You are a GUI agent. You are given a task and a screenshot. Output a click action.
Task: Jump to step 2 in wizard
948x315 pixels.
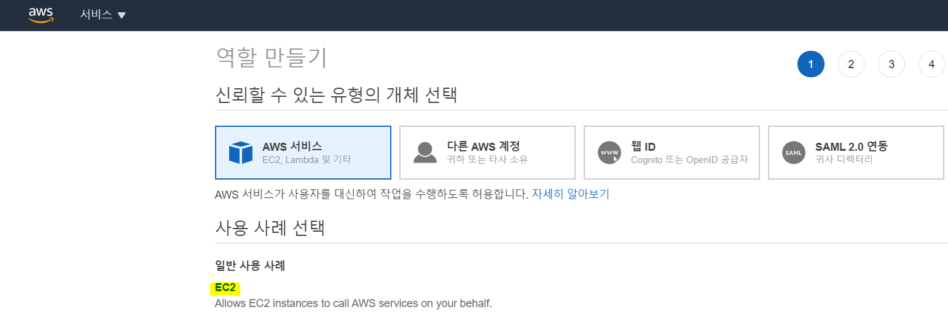(x=851, y=64)
